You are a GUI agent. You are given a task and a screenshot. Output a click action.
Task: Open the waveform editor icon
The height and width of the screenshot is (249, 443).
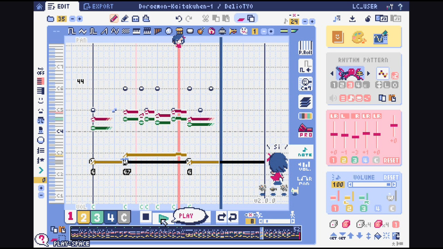click(381, 37)
